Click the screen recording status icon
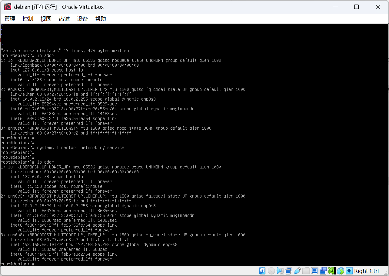The image size is (389, 276). (323, 271)
